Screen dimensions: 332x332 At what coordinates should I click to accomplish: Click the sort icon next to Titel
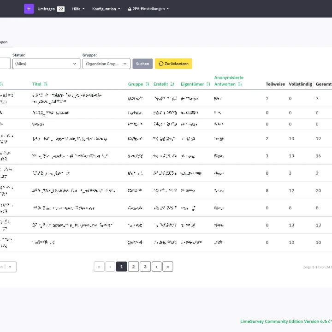tap(46, 84)
